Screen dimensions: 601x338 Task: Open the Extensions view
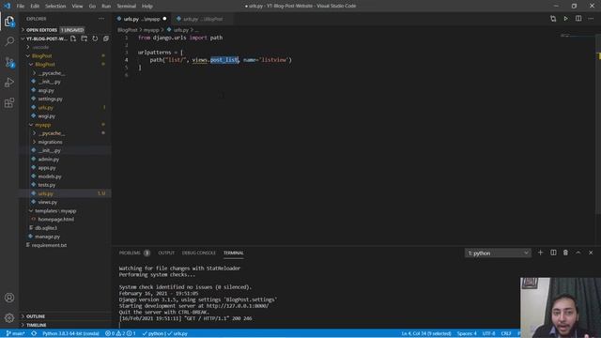pyautogui.click(x=9, y=102)
